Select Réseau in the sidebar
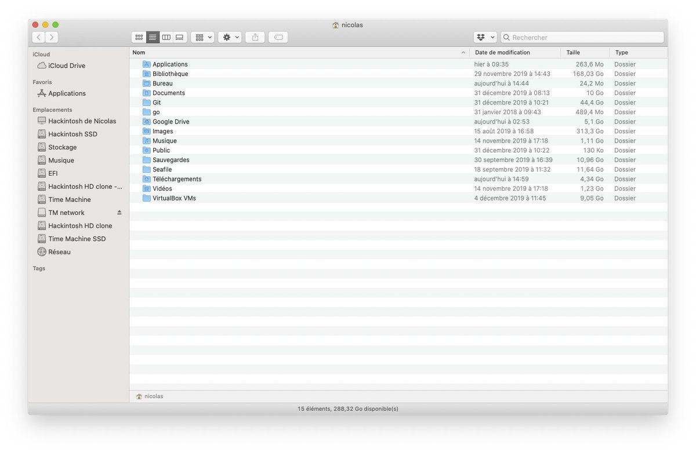The height and width of the screenshot is (452, 696). (x=59, y=252)
